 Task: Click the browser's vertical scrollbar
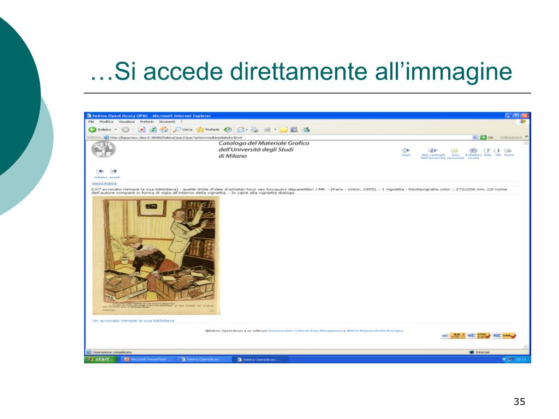point(526,244)
